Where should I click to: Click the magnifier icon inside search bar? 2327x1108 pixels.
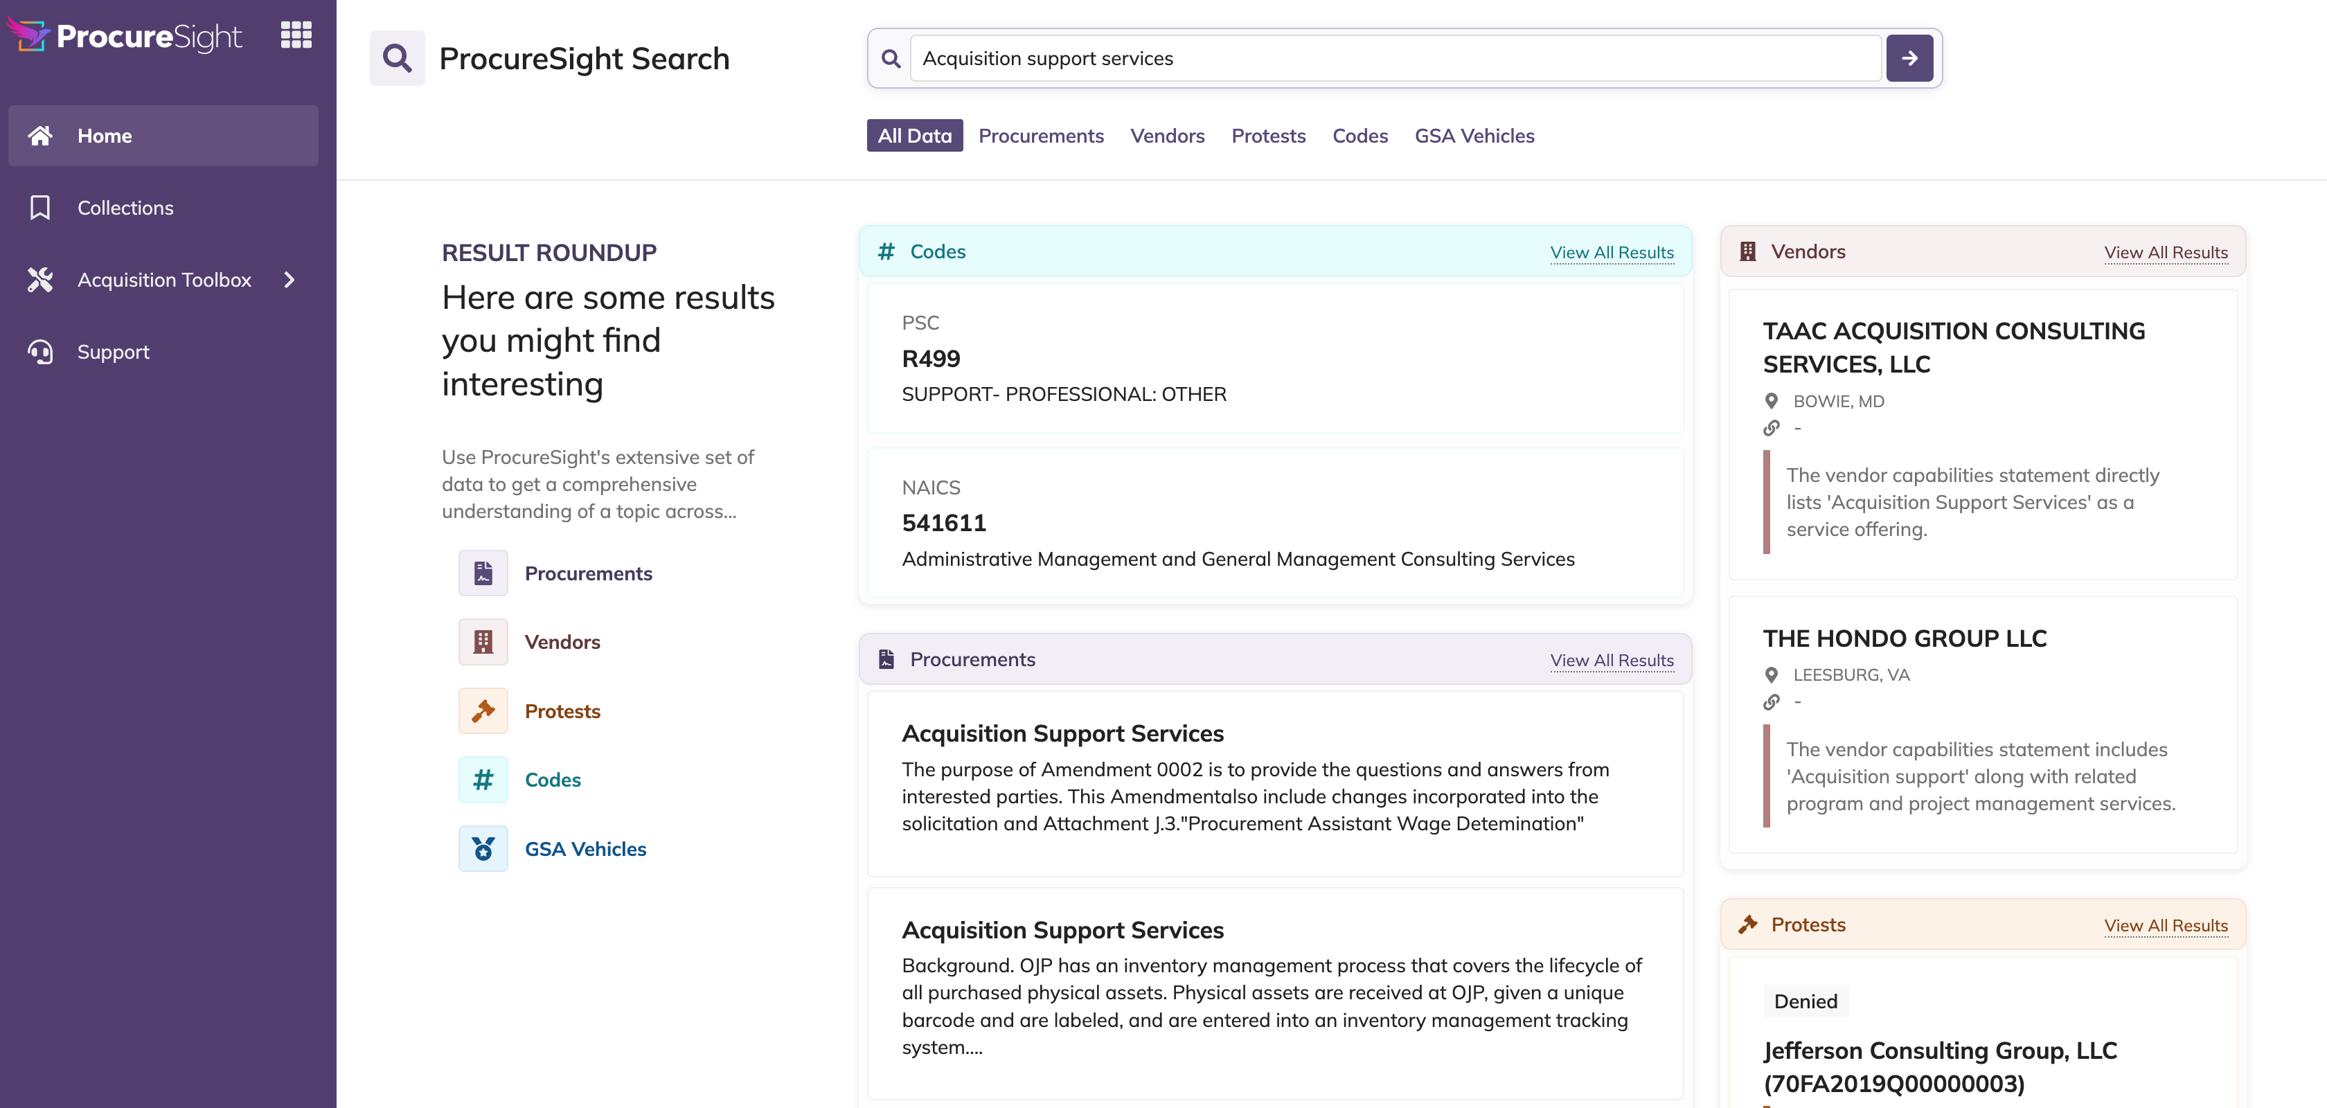coord(891,59)
